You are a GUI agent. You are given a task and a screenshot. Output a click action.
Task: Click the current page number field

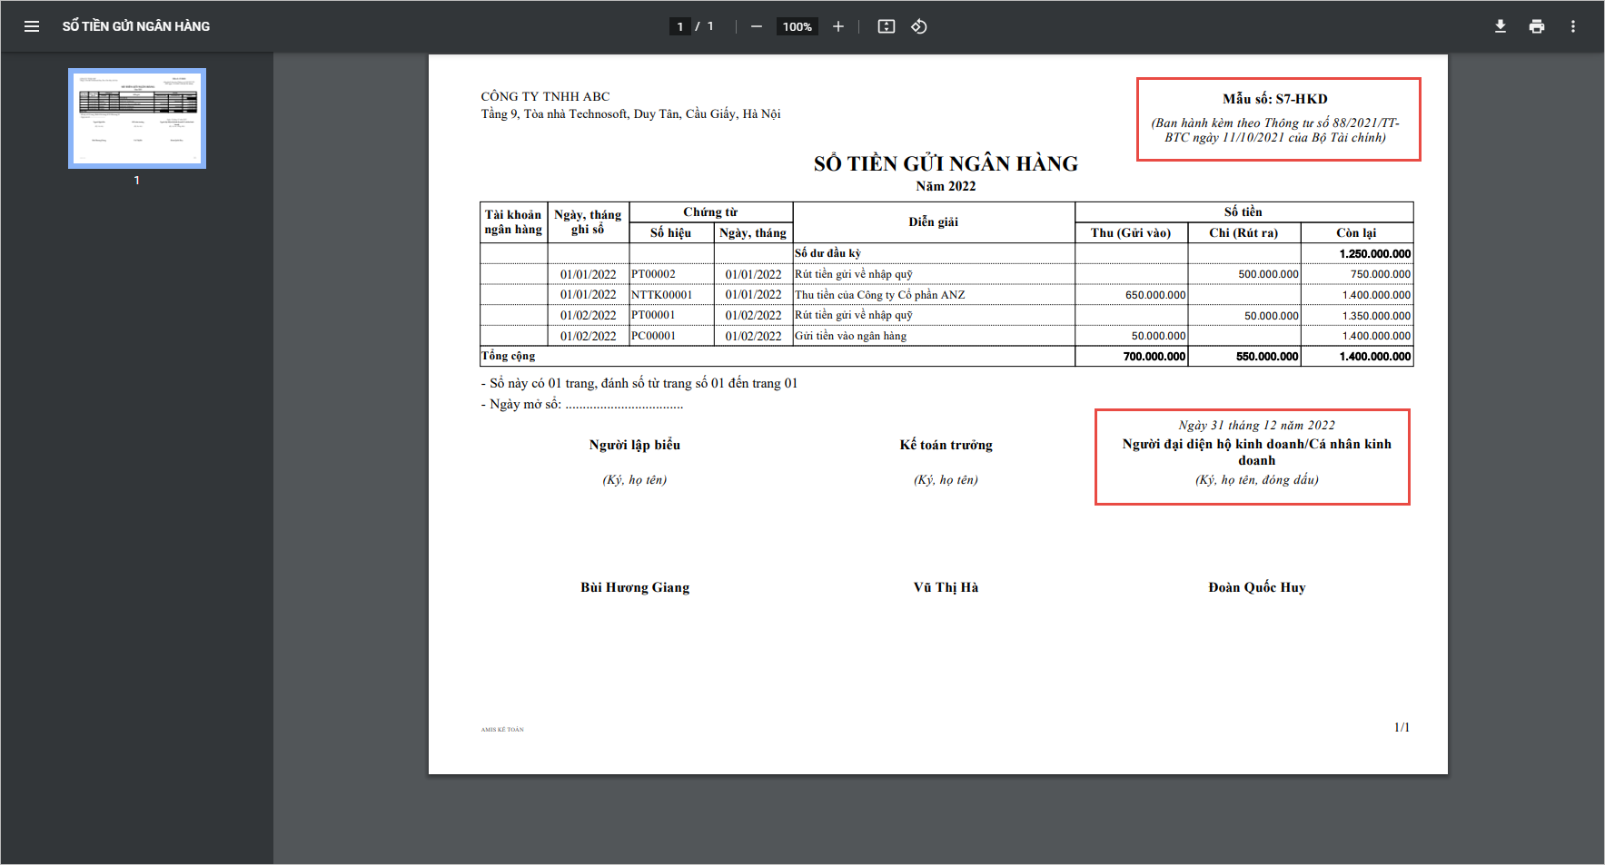679,26
